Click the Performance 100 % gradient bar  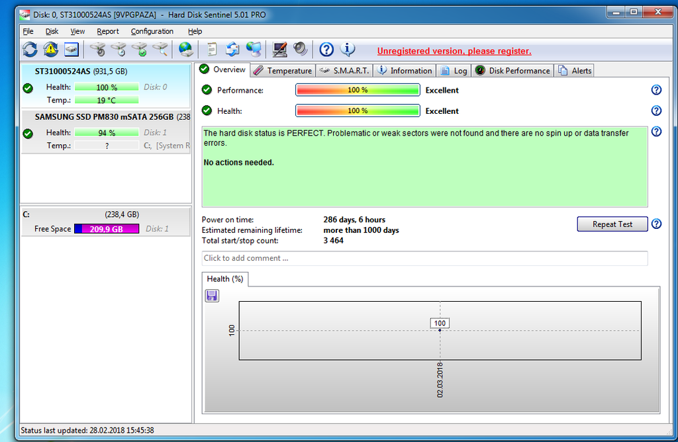coord(358,90)
